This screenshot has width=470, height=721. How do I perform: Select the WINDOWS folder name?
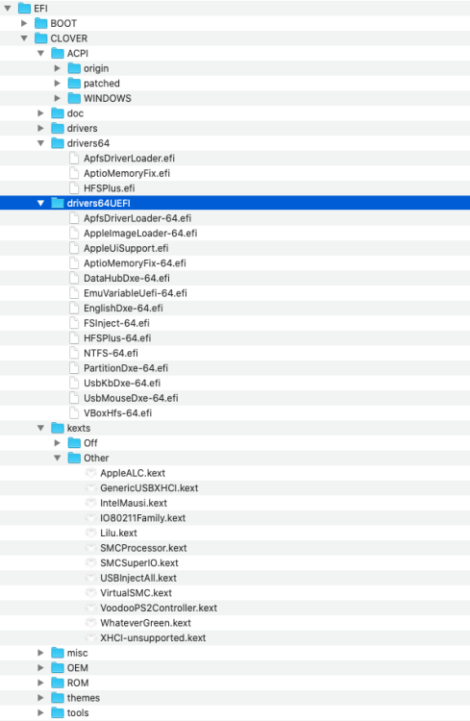107,98
